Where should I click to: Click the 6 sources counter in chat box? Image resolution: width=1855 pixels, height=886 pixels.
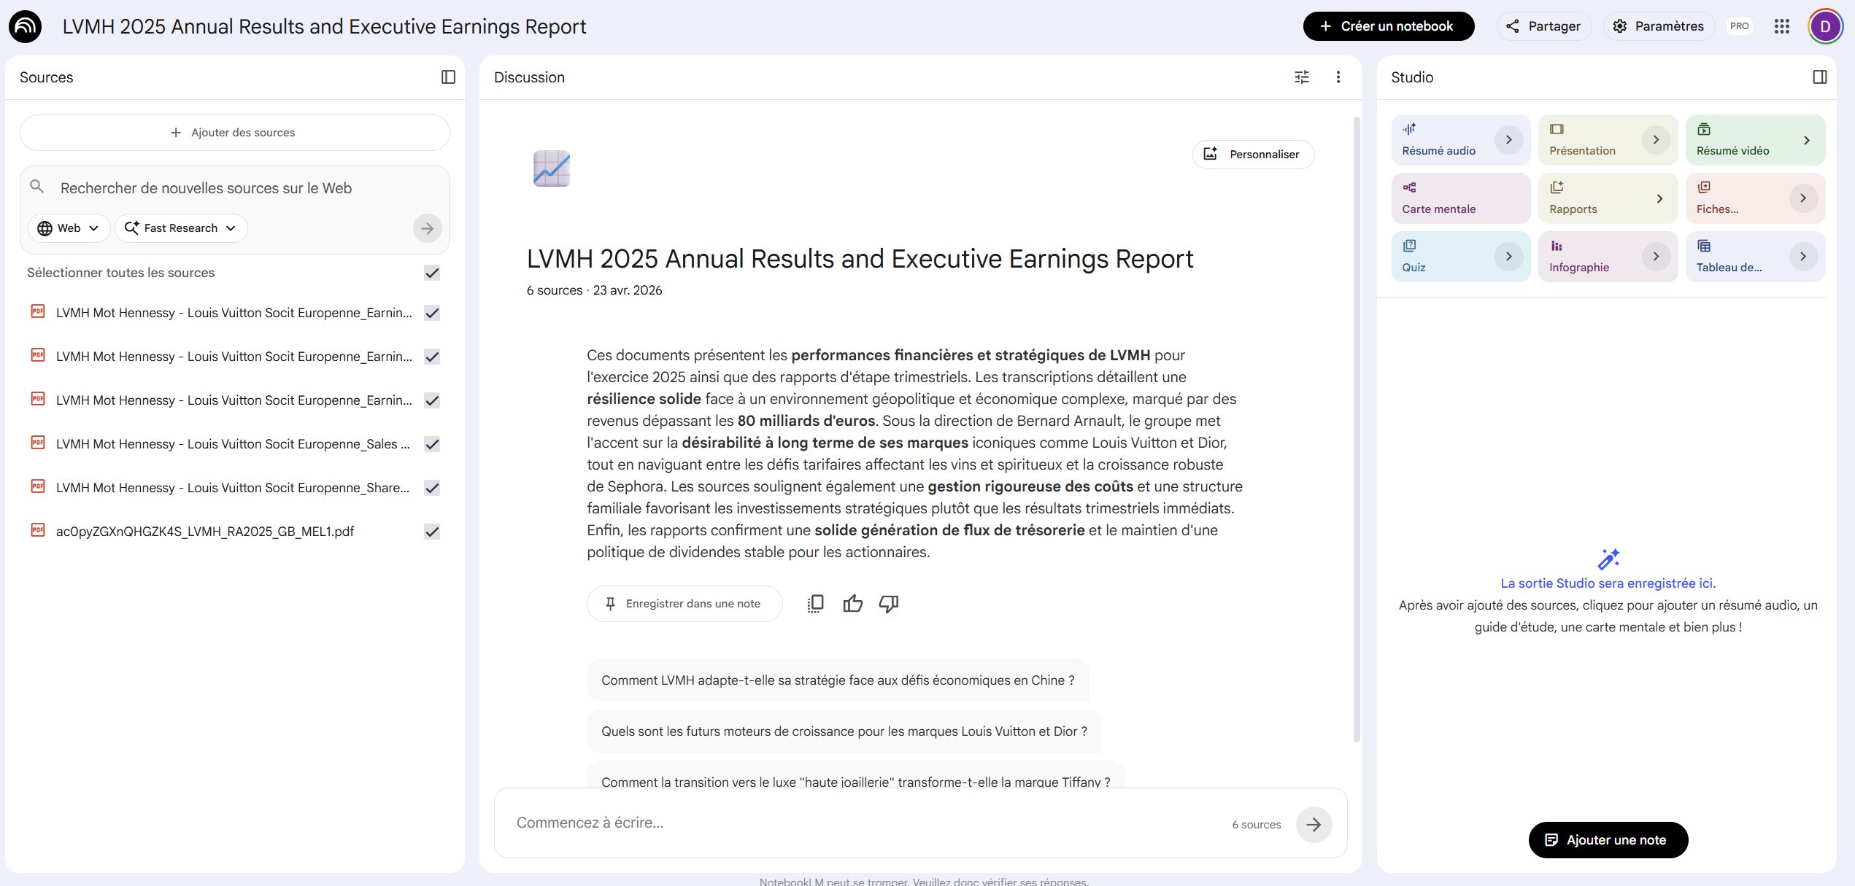coord(1256,825)
